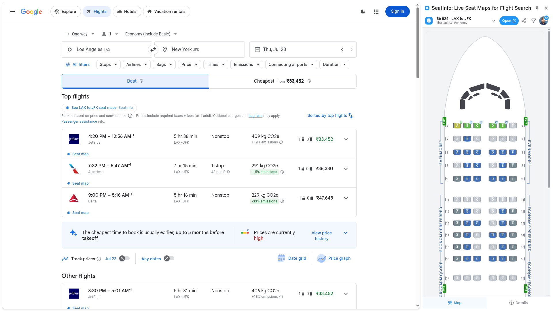Image resolution: width=553 pixels, height=311 pixels.
Task: Show info about ranking by price and convenience
Action: coord(130,116)
